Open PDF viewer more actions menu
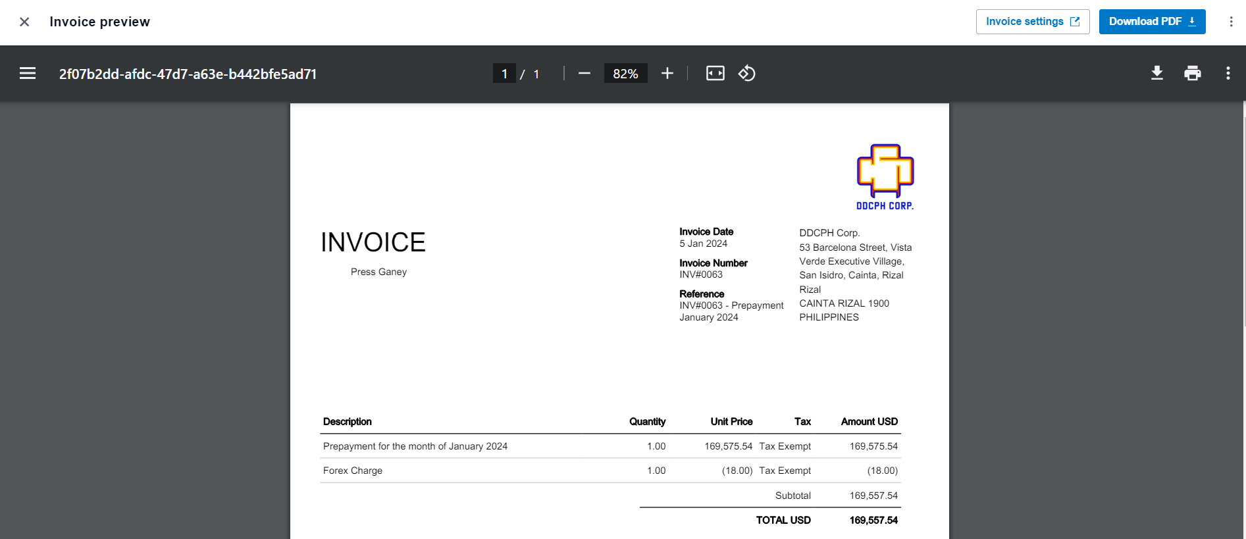This screenshot has width=1246, height=539. click(1228, 74)
